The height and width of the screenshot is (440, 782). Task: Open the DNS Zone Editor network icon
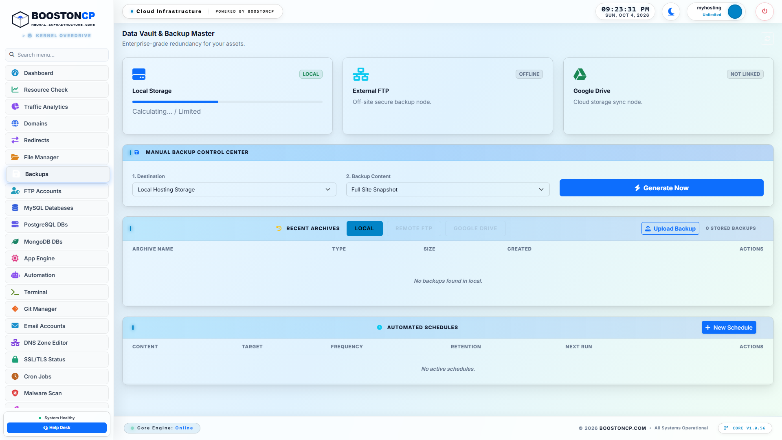point(15,343)
